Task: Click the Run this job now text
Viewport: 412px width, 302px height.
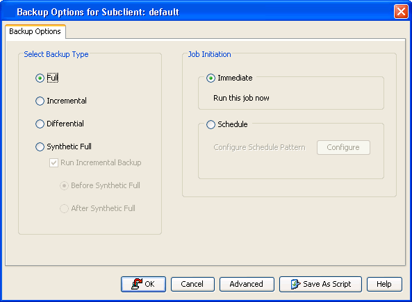Action: 241,98
